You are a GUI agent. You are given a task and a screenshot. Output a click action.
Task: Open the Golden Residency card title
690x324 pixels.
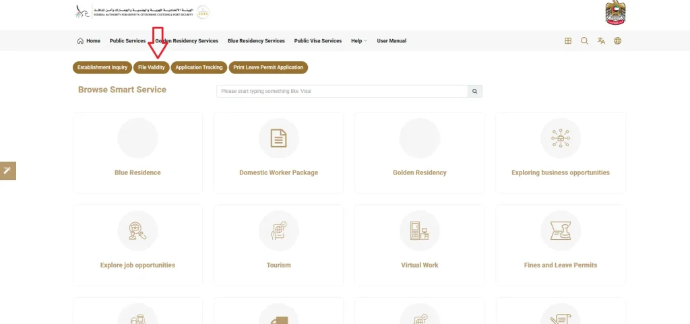[419, 172]
